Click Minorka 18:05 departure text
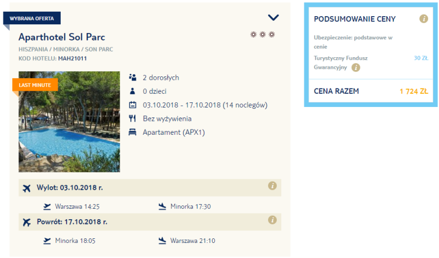This screenshot has height=258, width=439. (x=75, y=241)
